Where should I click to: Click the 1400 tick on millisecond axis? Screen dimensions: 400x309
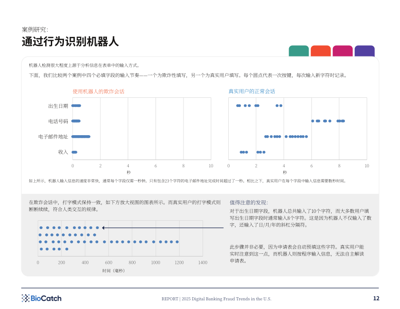tap(203, 262)
